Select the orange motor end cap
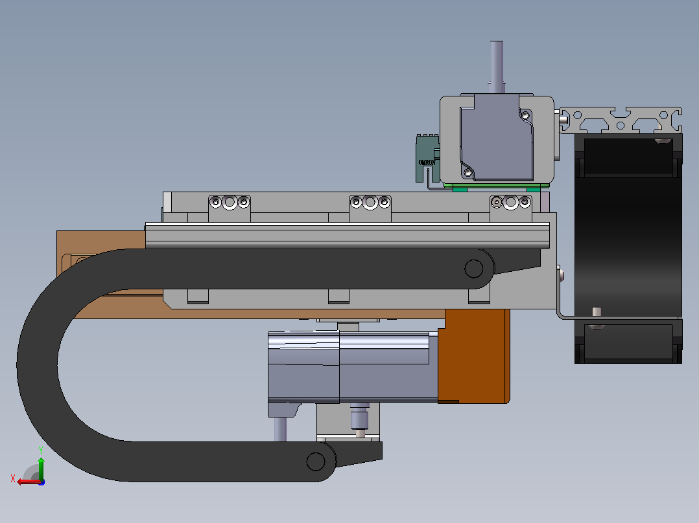This screenshot has width=699, height=523. click(474, 356)
